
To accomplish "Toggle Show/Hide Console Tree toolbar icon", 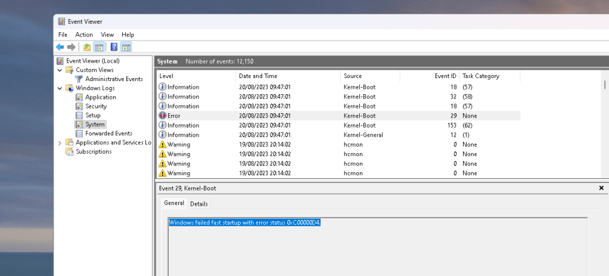I will coord(99,47).
